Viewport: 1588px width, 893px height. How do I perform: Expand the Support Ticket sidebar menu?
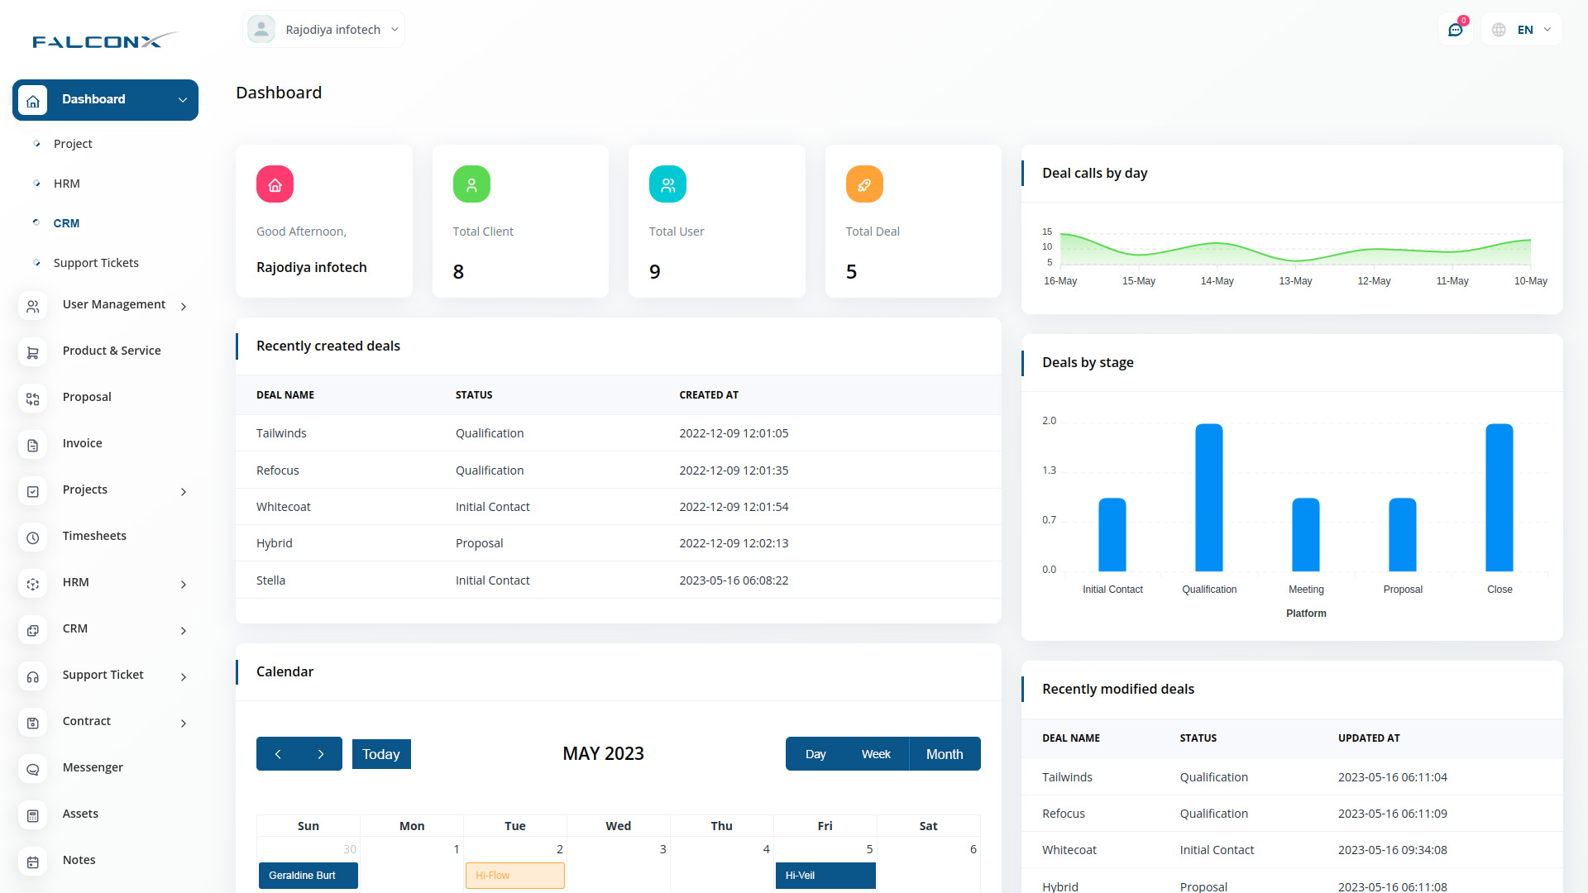183,676
